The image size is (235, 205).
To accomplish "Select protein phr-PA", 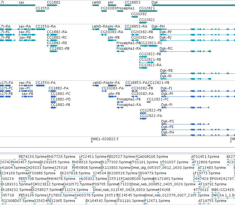I will coord(114,83).
